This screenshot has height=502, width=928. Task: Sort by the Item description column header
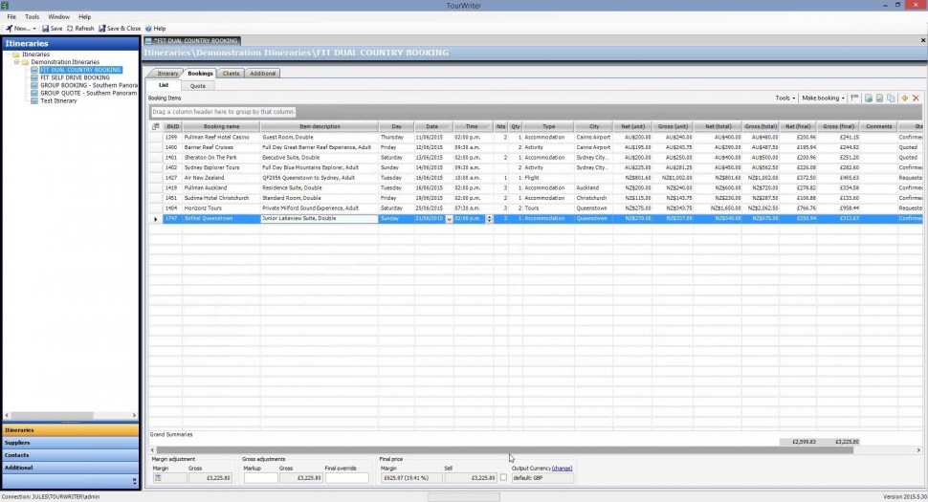(x=320, y=126)
